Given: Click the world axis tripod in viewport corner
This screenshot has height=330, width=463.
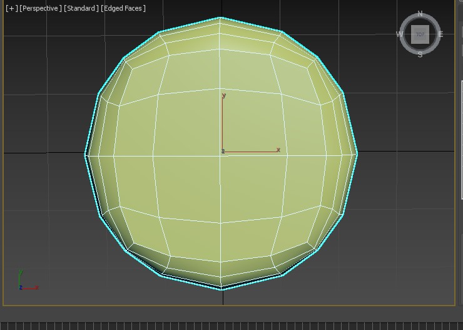Looking at the screenshot, I should tap(24, 283).
